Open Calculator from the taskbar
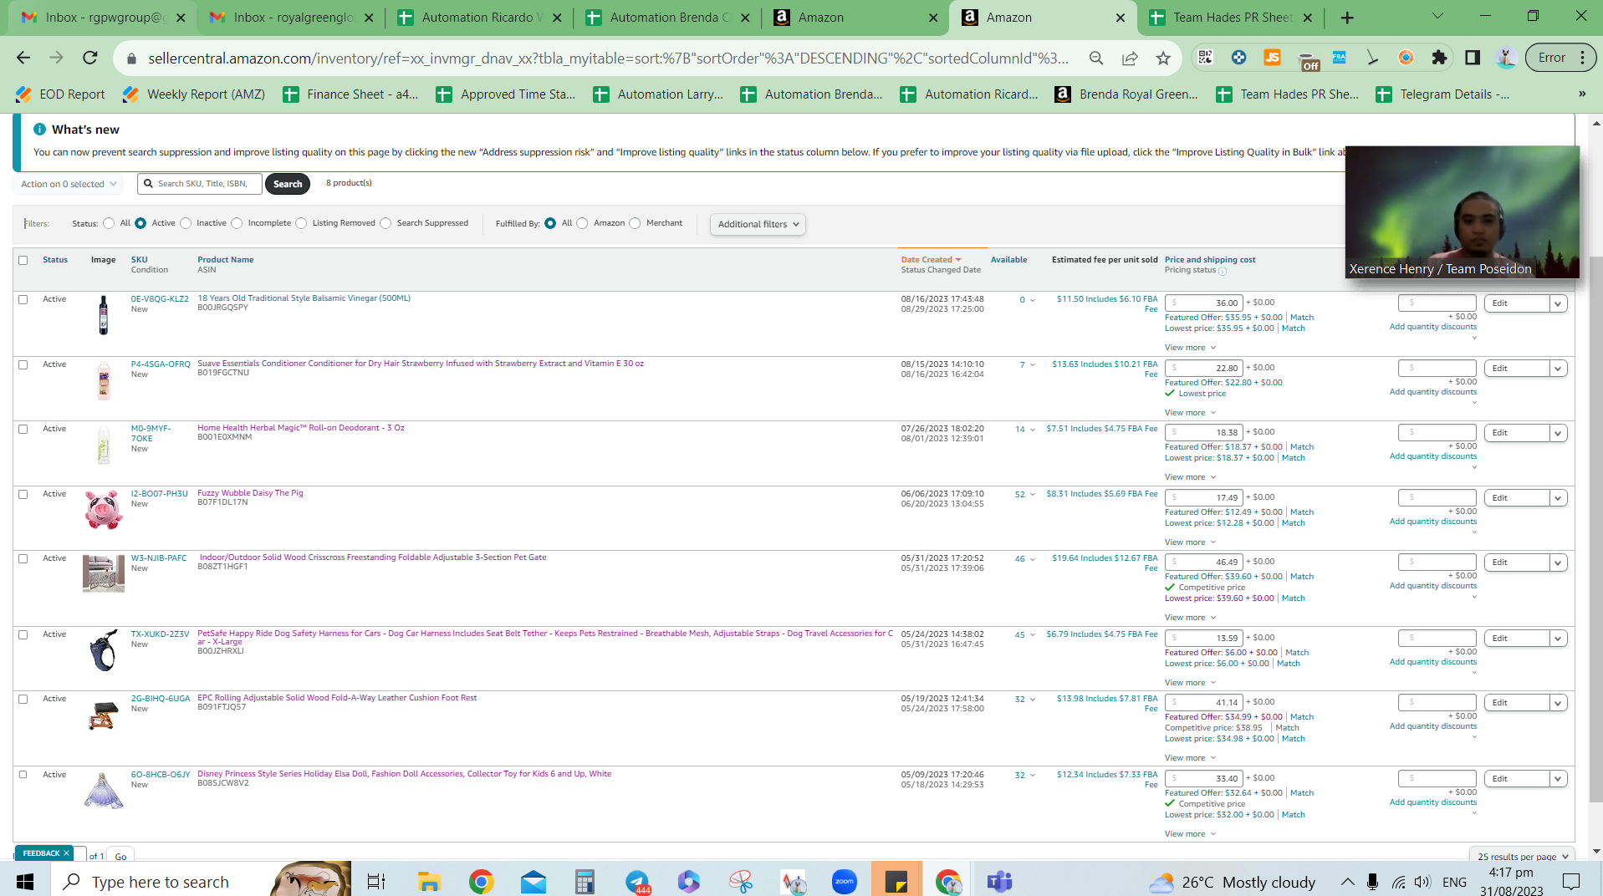Image resolution: width=1603 pixels, height=896 pixels. pos(585,881)
